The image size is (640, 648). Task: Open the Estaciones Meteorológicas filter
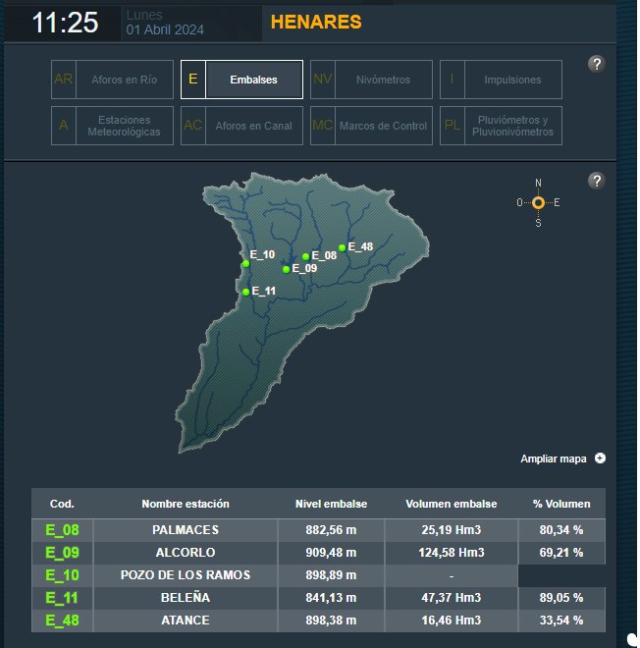click(112, 126)
